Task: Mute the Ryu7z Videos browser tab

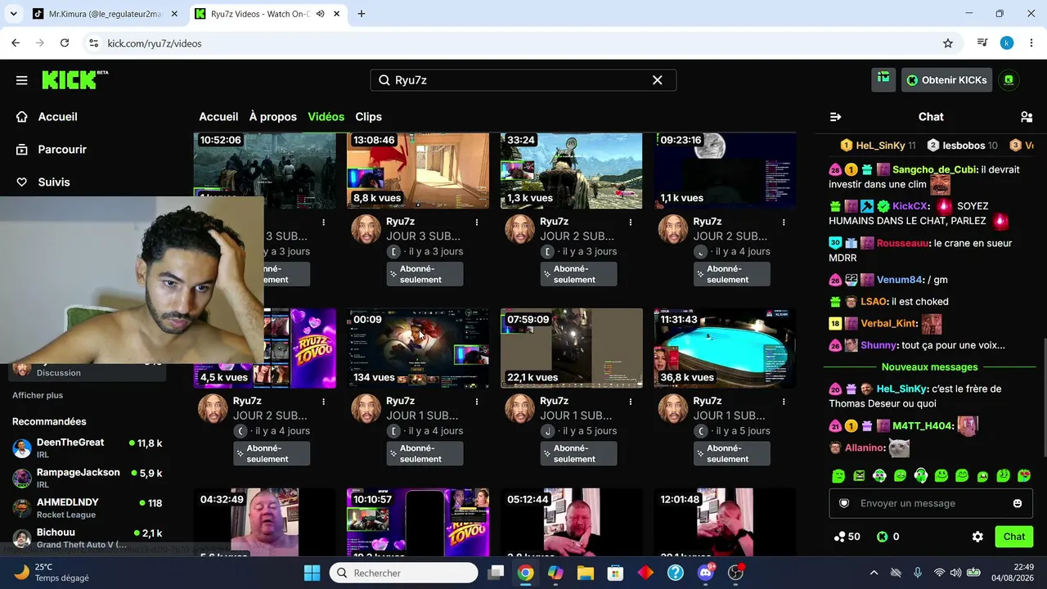Action: click(x=321, y=14)
